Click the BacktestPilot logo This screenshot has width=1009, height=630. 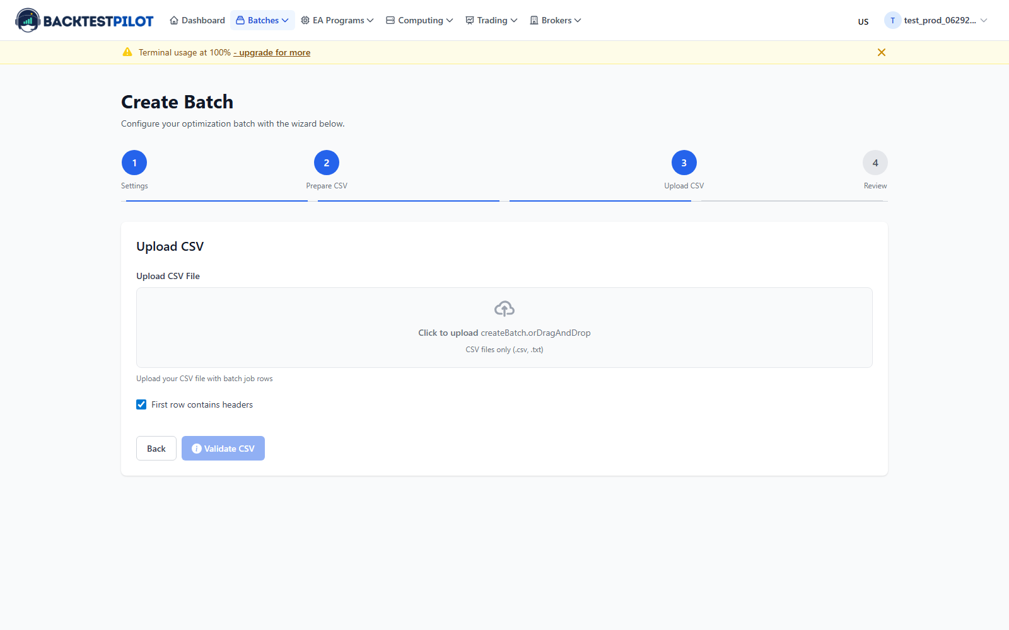pos(85,20)
